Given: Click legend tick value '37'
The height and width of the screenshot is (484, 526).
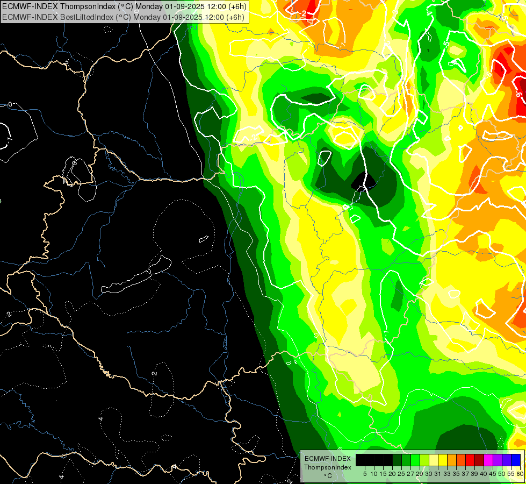Looking at the screenshot, I should (466, 474).
